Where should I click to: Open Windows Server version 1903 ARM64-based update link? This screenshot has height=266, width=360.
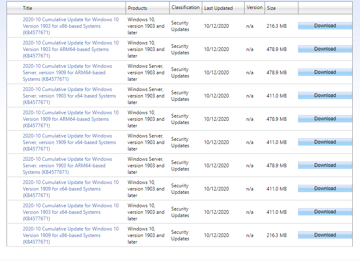click(67, 165)
